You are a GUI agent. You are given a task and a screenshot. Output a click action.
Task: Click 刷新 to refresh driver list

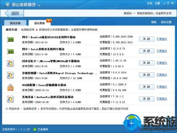tap(154, 22)
